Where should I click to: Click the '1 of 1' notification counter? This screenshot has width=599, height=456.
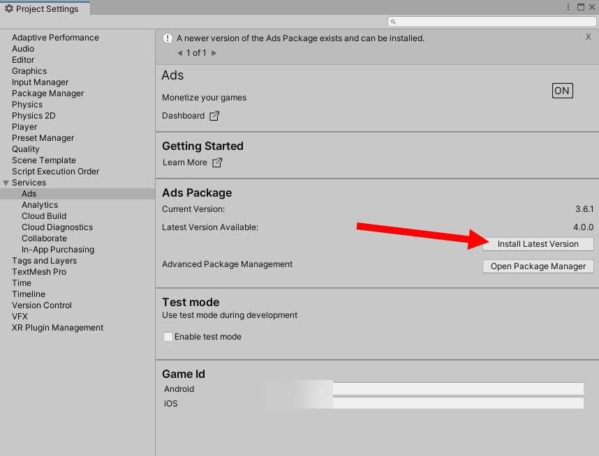(196, 53)
